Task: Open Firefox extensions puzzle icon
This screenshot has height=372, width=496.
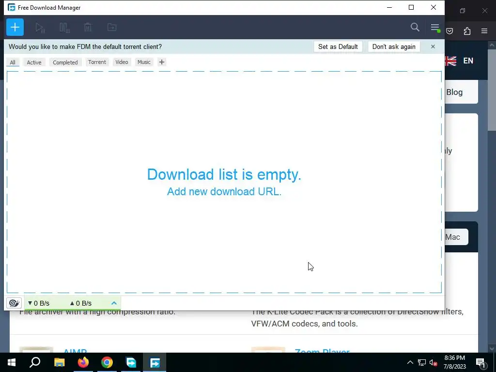Action: coord(467,31)
